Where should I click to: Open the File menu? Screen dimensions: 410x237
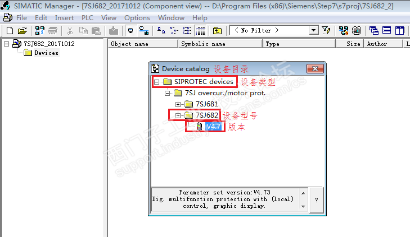[x=21, y=18]
